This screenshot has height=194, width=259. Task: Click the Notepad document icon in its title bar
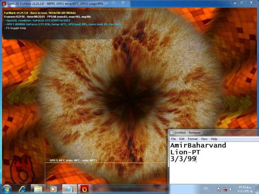172,133
